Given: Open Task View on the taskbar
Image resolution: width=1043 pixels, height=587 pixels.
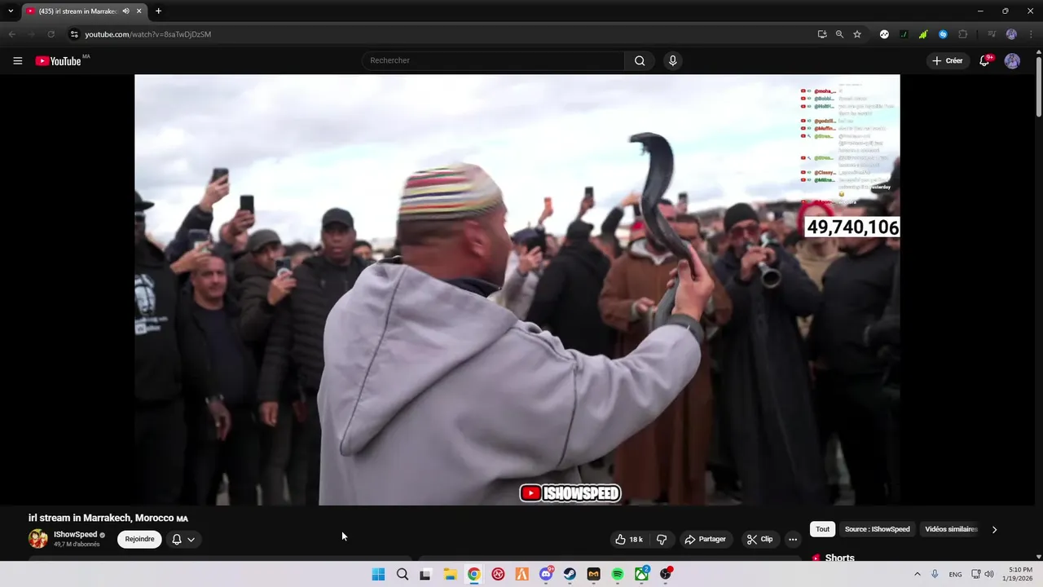Looking at the screenshot, I should point(425,574).
